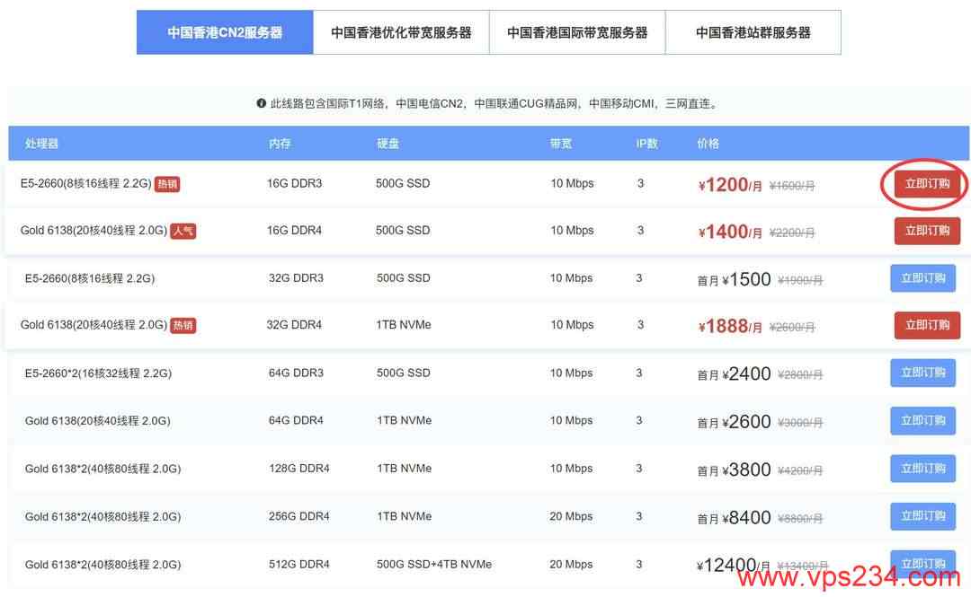Viewport: 971px width, 597px height.
Task: Switch to 中国香港CN2服务器 tab
Action: [x=225, y=32]
